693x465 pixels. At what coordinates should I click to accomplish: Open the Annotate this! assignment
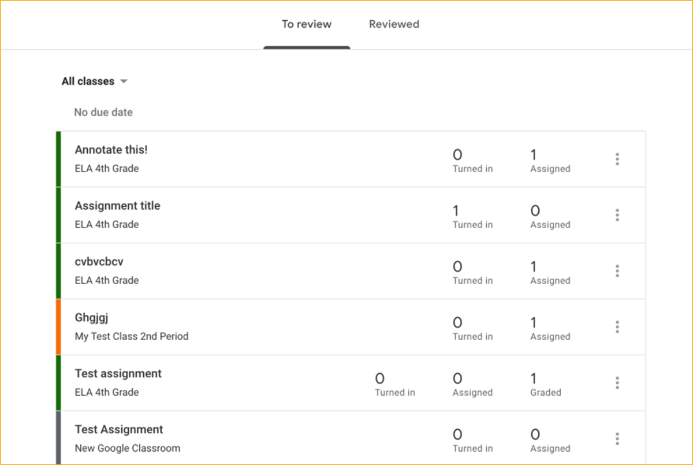pos(111,150)
